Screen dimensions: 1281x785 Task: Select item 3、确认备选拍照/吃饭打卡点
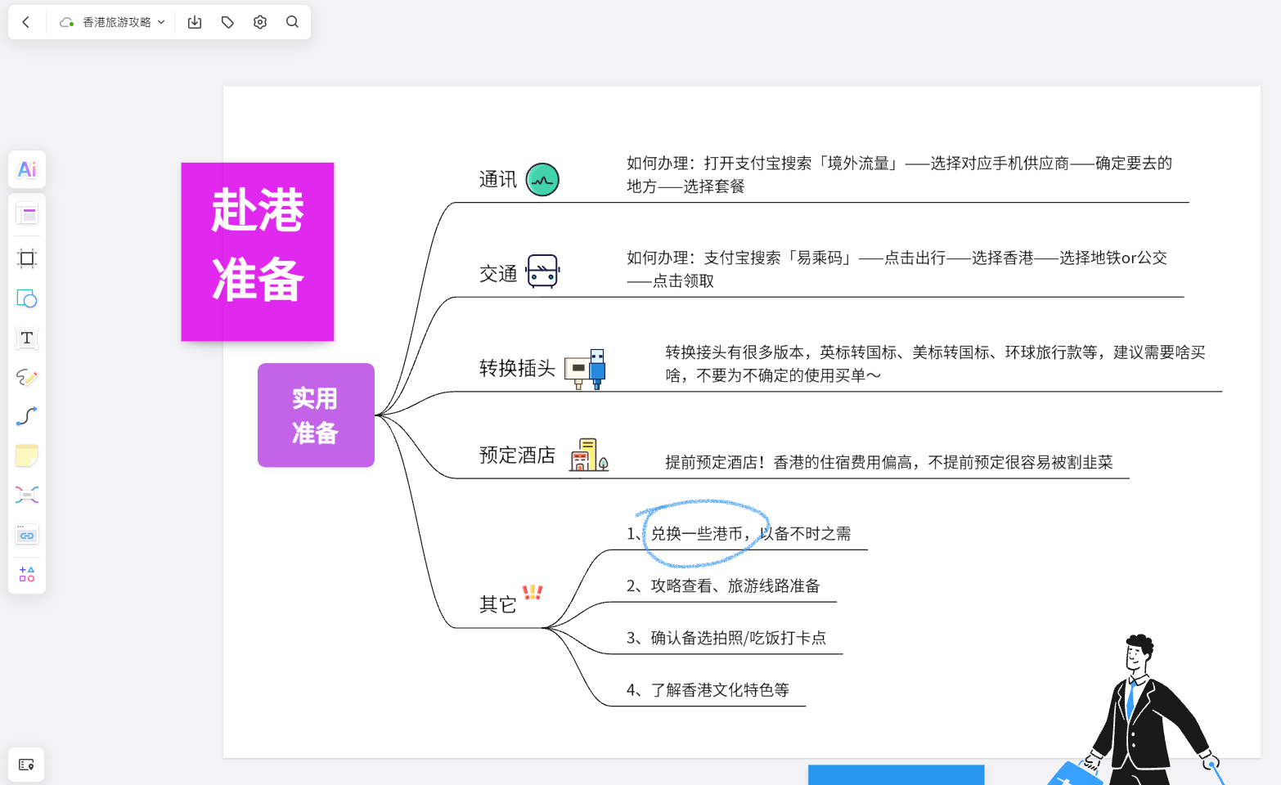[726, 638]
